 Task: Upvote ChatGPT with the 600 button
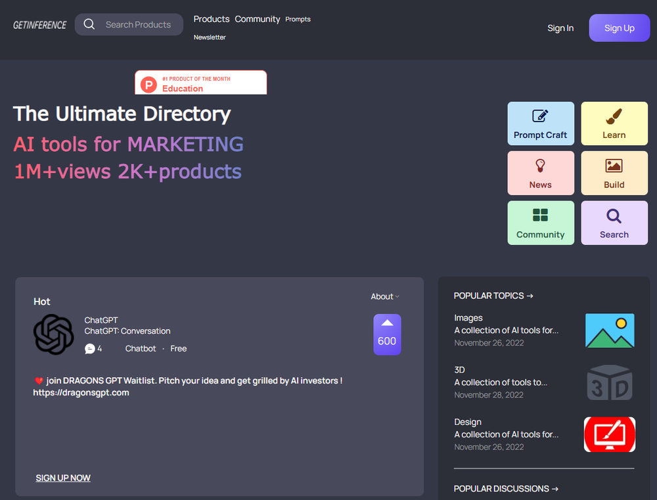click(x=387, y=334)
